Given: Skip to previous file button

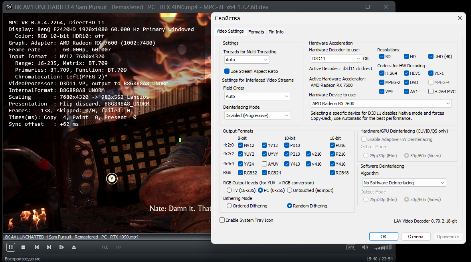Looking at the screenshot, I should pyautogui.click(x=37, y=247).
